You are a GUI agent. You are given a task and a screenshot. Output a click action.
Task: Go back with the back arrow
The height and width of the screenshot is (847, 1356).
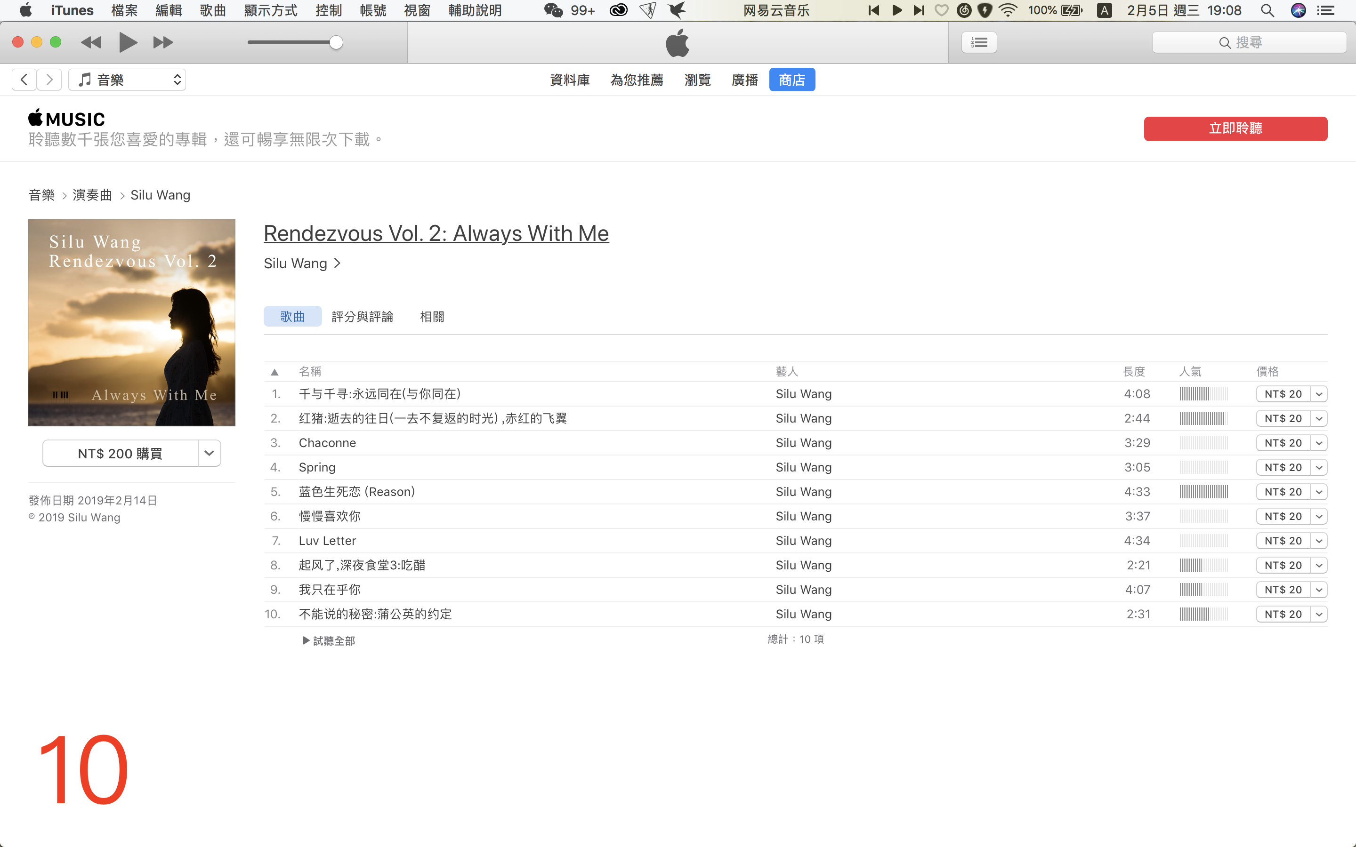coord(24,80)
